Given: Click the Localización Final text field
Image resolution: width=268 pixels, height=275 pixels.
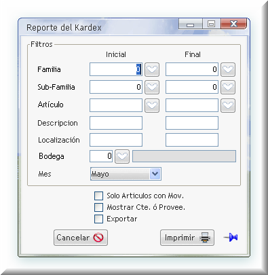Looking at the screenshot, I should click(x=192, y=140).
